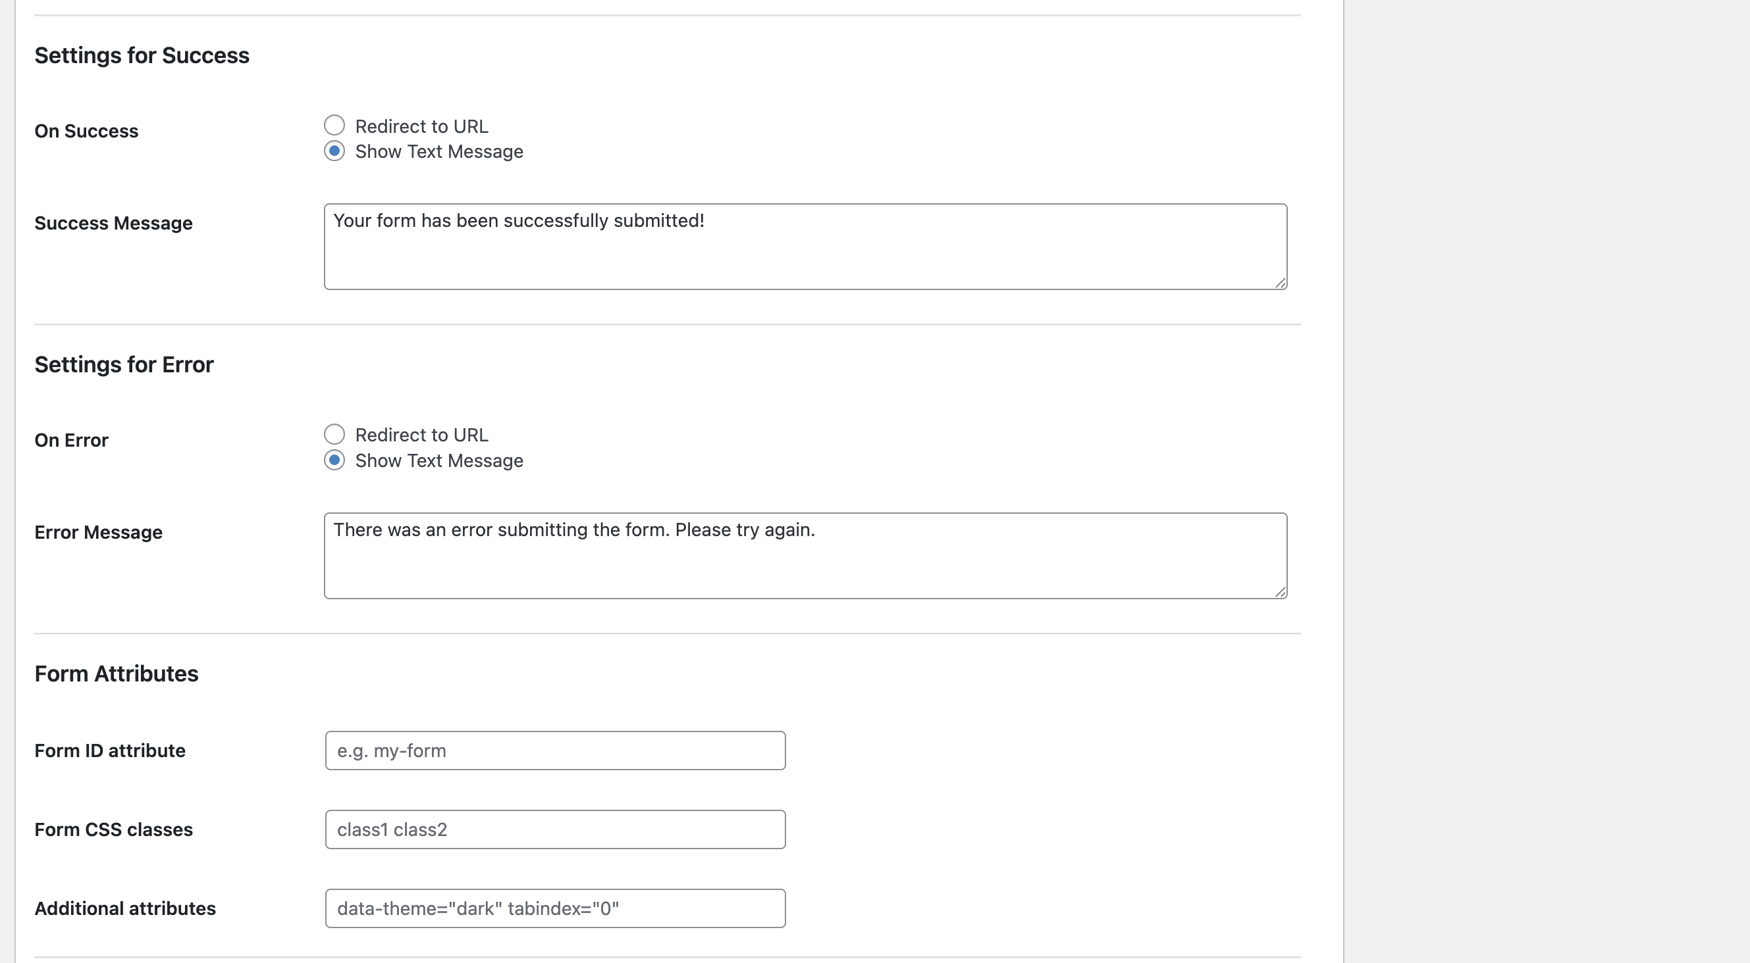The height and width of the screenshot is (963, 1750).
Task: Click the Settings for Success heading
Action: pyautogui.click(x=142, y=55)
